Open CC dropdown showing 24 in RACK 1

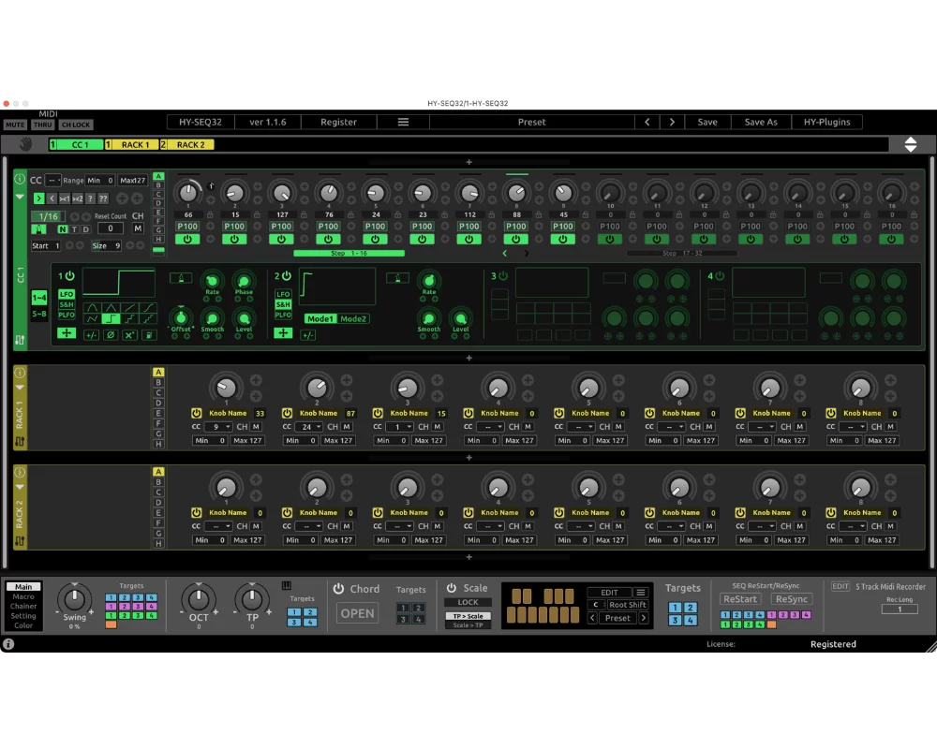pyautogui.click(x=309, y=427)
